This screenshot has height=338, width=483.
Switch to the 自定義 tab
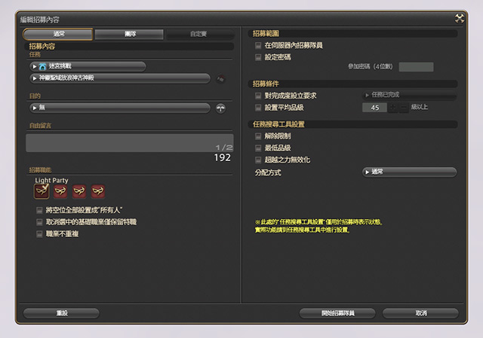click(x=199, y=34)
